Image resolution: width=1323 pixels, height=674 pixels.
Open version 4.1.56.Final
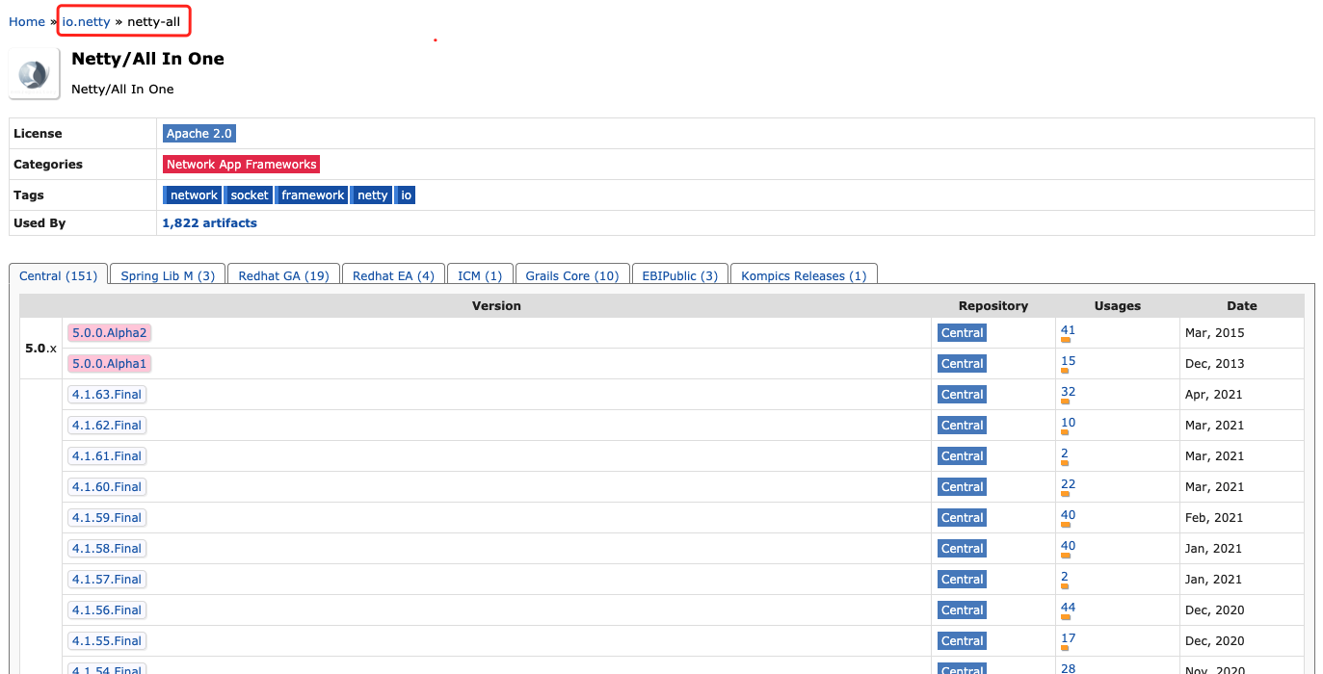tap(107, 610)
